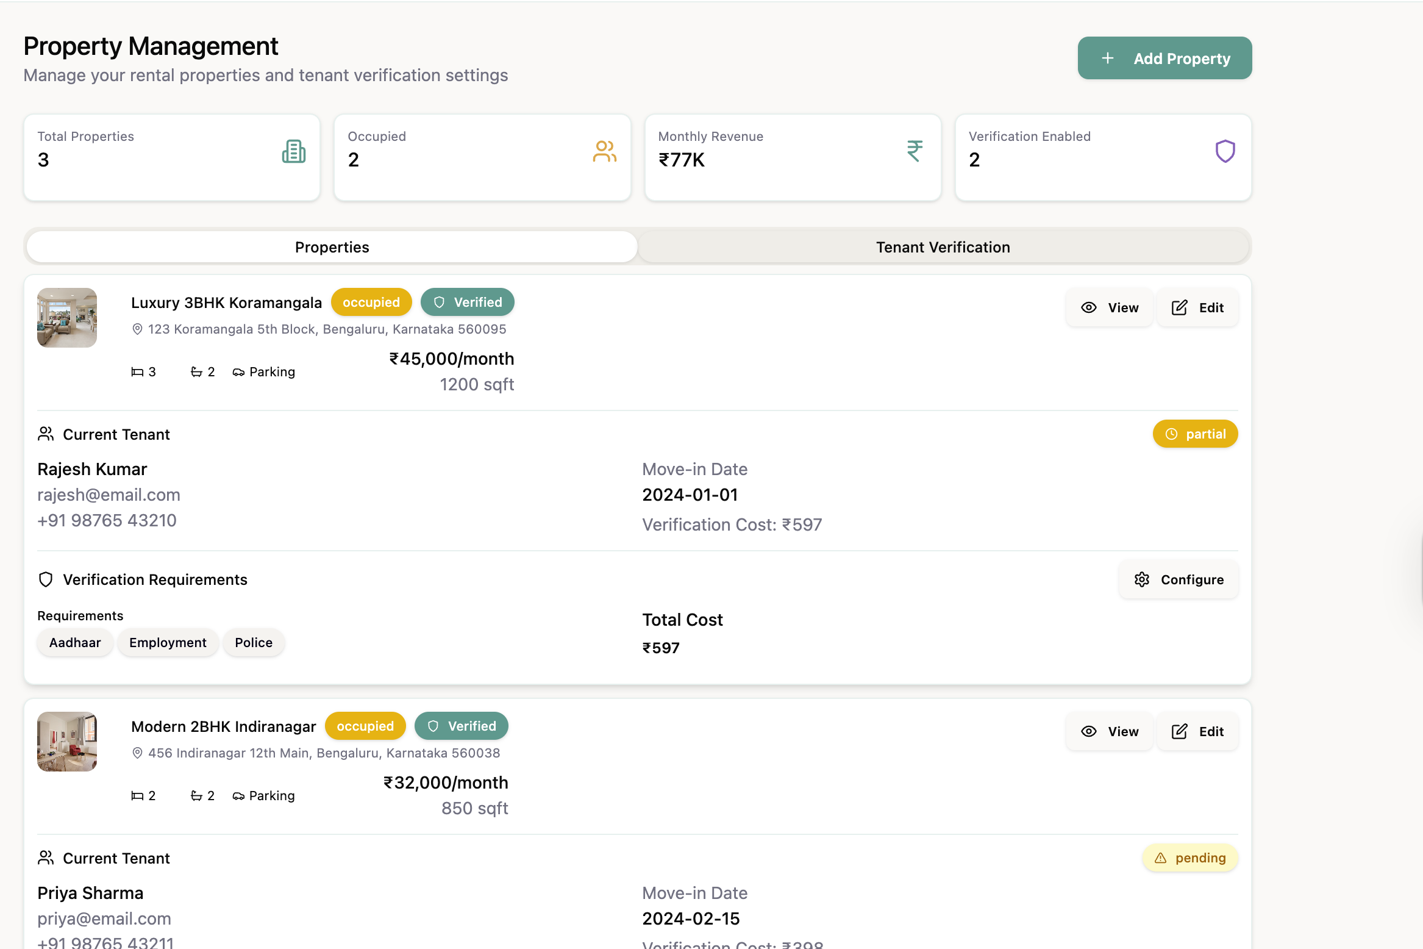Click the shield icon on Verification Enabled card
The height and width of the screenshot is (949, 1423).
(1224, 151)
